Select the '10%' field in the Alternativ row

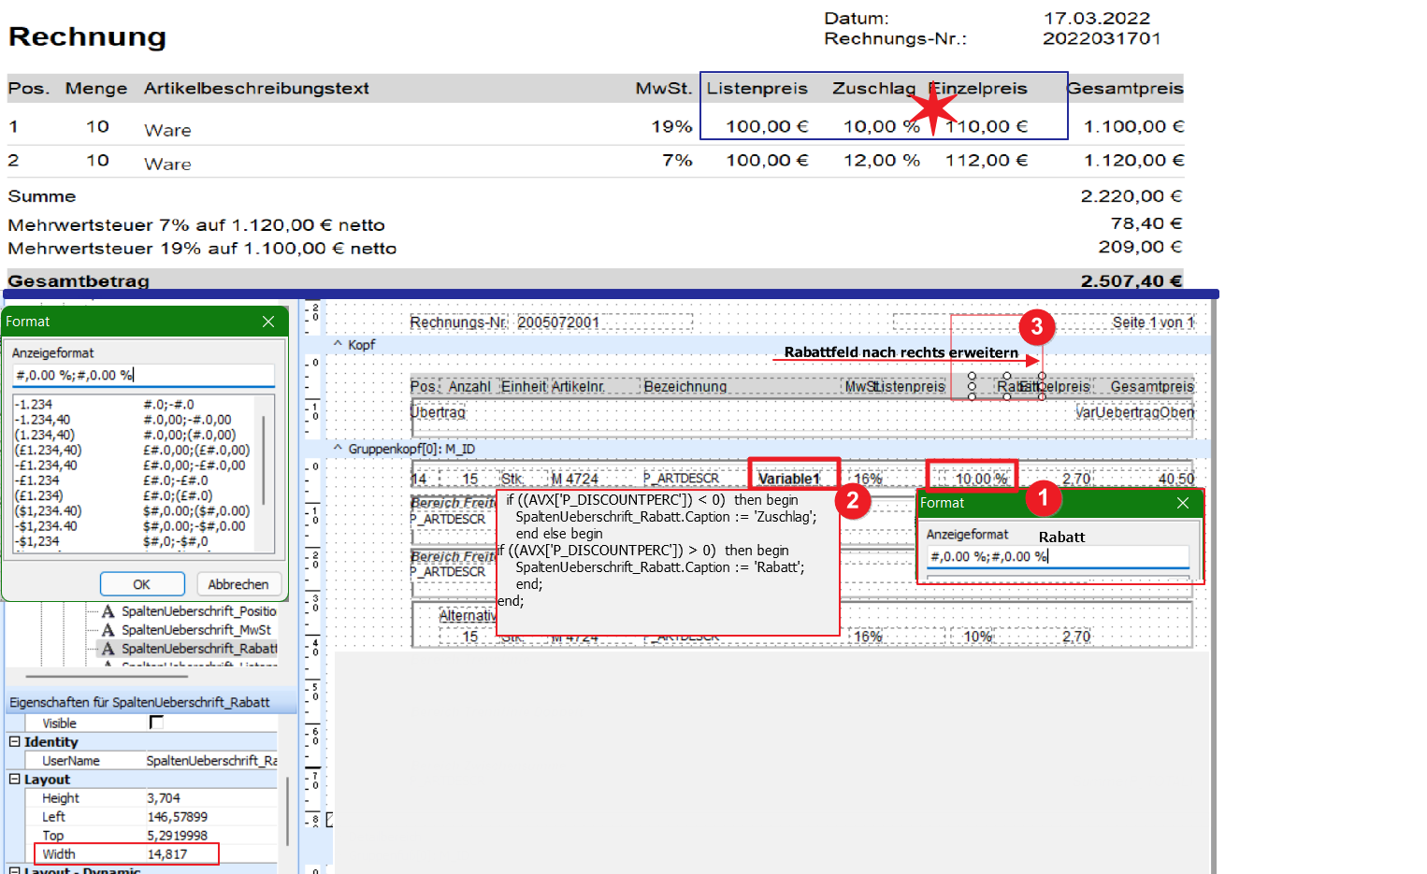[977, 637]
